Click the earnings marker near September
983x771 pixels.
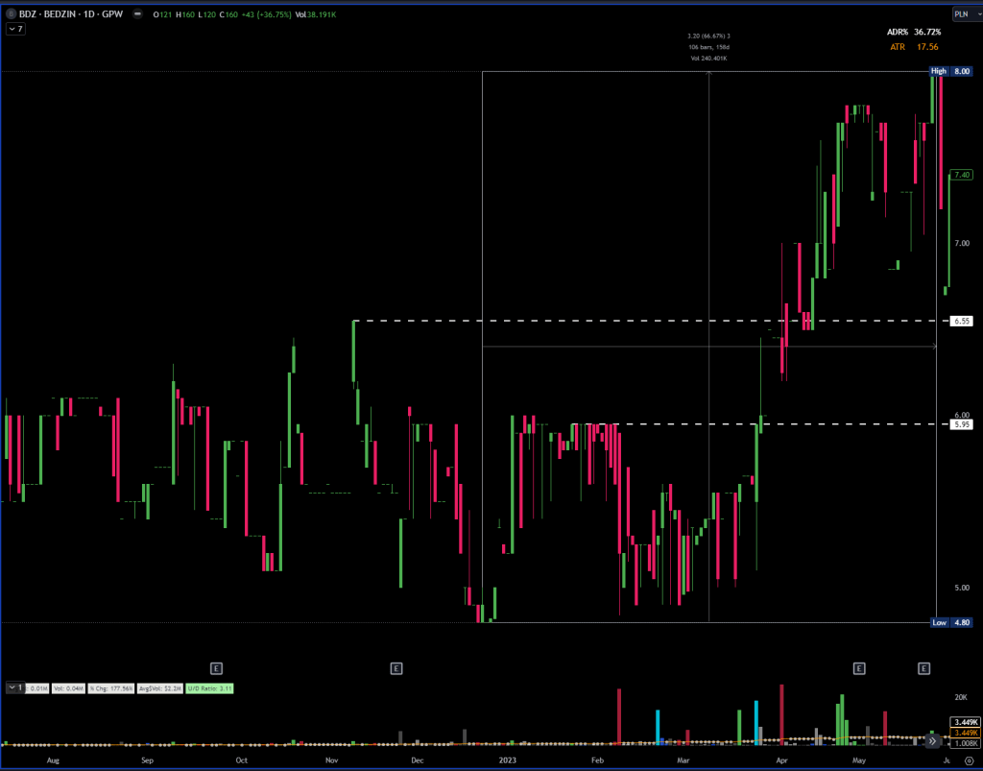point(217,667)
